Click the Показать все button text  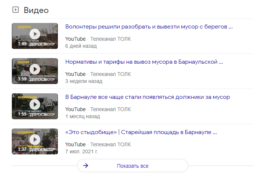pyautogui.click(x=132, y=166)
